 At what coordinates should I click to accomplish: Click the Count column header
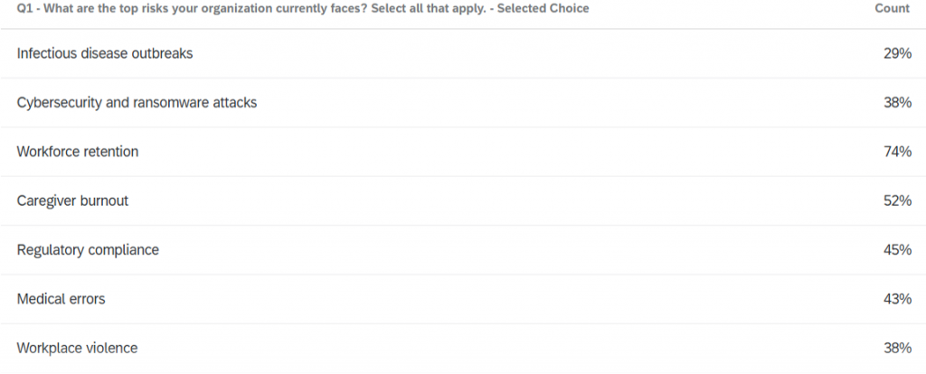(x=892, y=9)
